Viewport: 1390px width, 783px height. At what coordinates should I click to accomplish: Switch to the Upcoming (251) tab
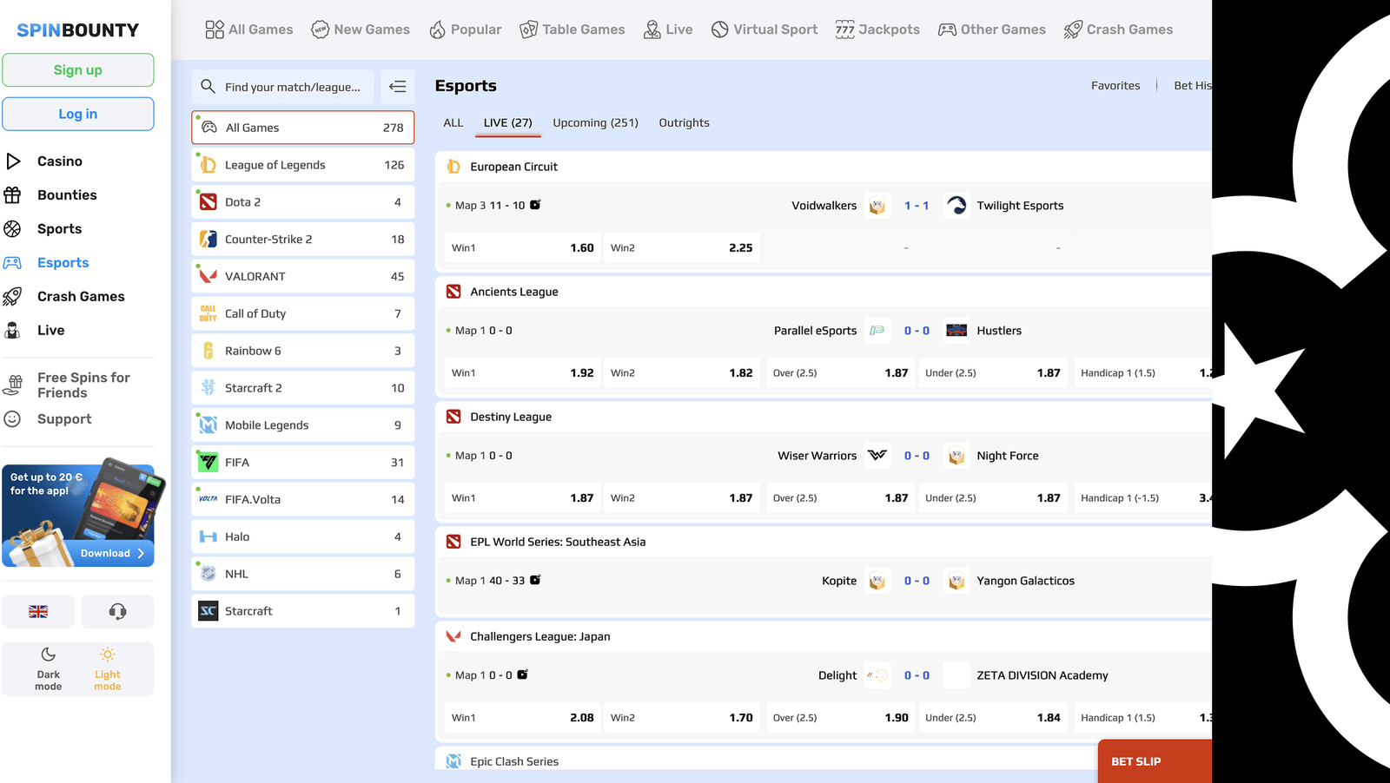coord(595,123)
